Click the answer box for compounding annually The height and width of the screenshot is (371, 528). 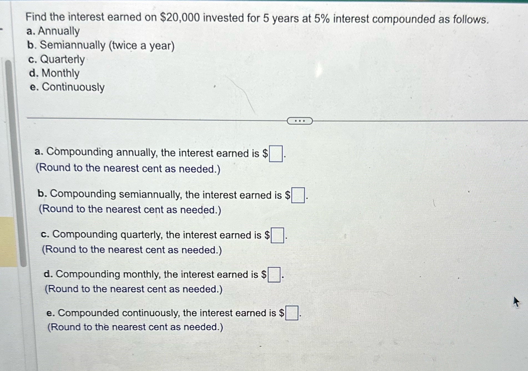[x=276, y=153]
